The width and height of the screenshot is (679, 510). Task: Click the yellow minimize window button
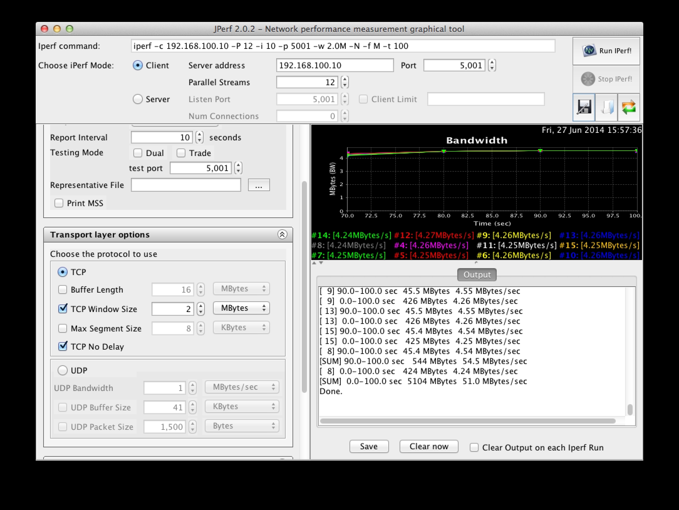(57, 29)
